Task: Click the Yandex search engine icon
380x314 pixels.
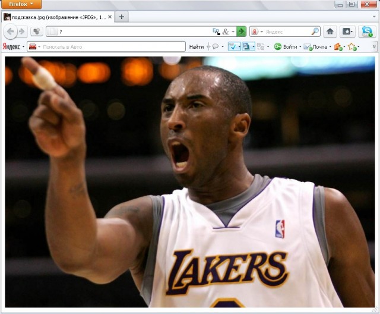Action: [x=255, y=32]
